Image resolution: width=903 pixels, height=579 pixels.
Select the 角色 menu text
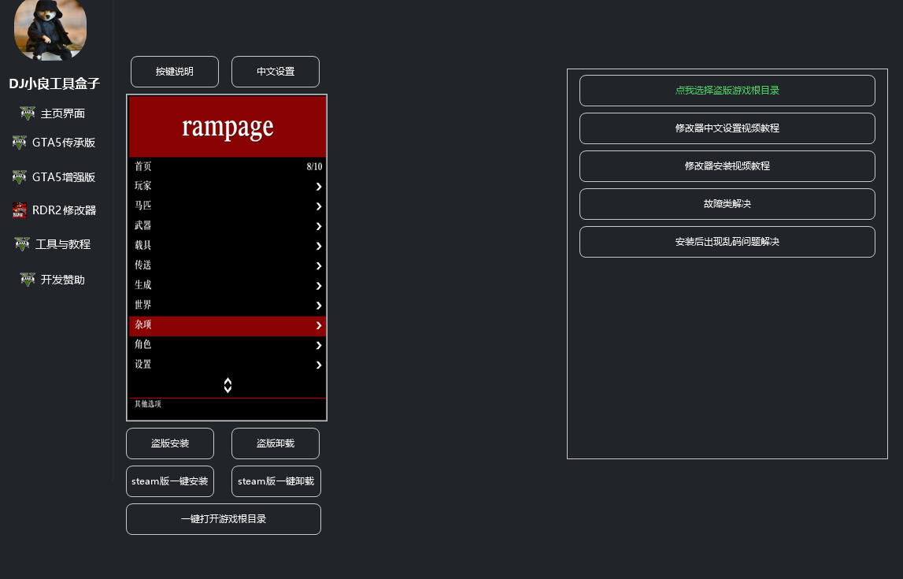click(x=142, y=344)
